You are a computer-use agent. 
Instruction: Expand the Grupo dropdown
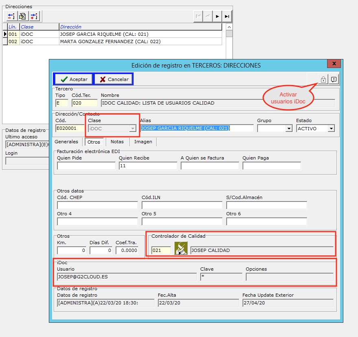point(289,129)
